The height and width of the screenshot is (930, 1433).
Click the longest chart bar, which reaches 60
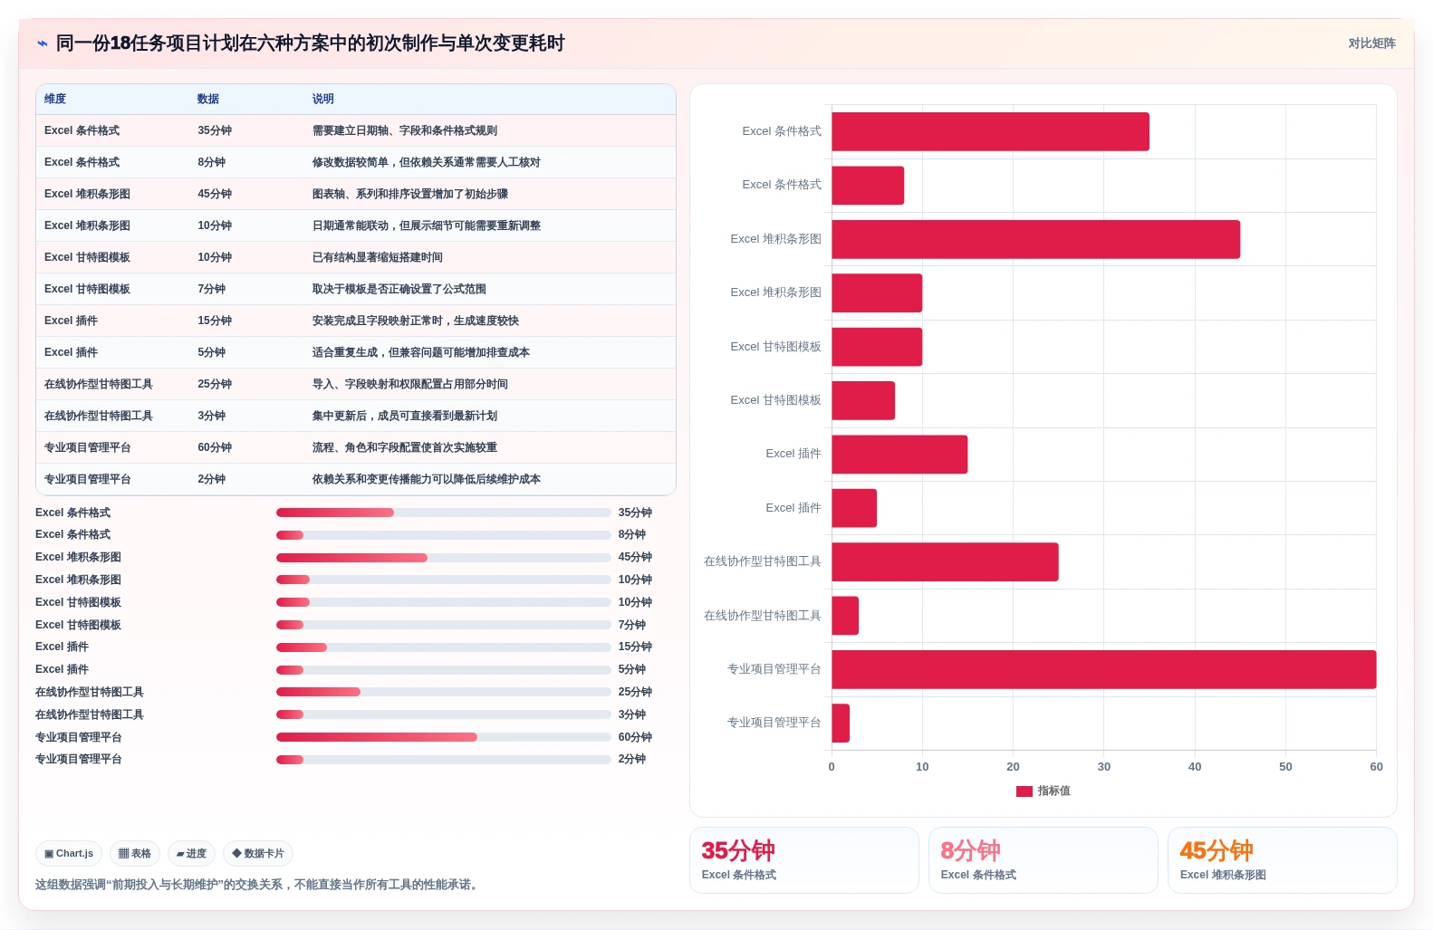tap(1104, 669)
